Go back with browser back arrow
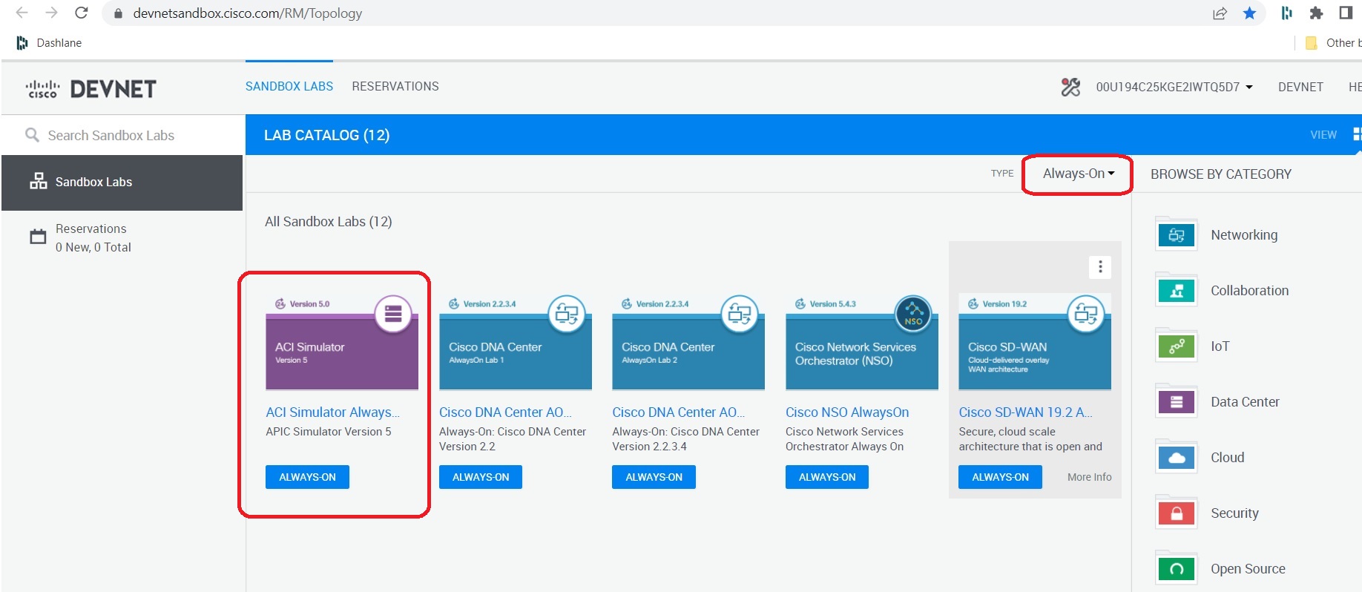The width and height of the screenshot is (1362, 592). click(22, 13)
